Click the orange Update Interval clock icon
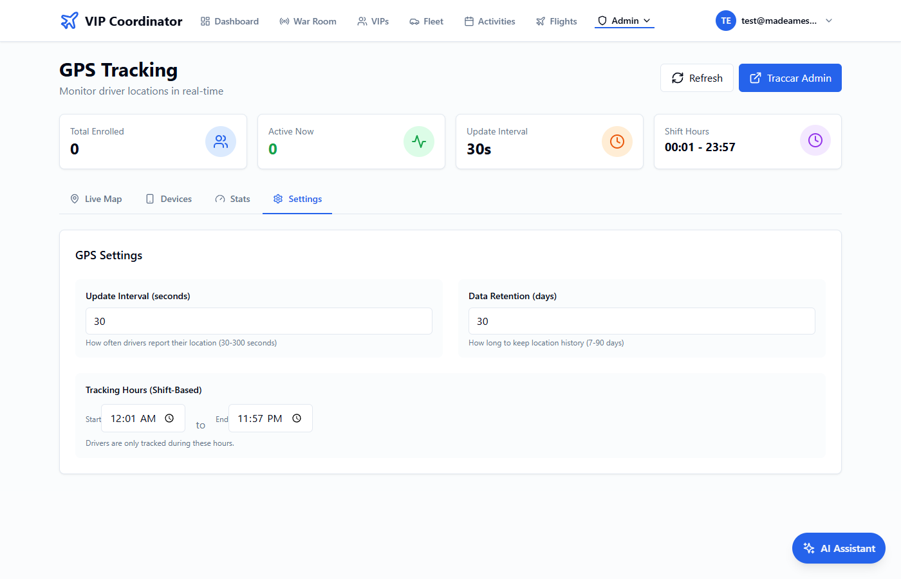Image resolution: width=901 pixels, height=579 pixels. point(617,142)
